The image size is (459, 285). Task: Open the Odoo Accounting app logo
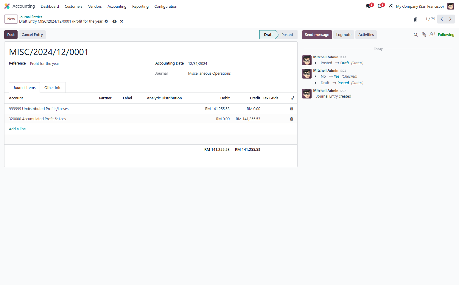(x=7, y=6)
